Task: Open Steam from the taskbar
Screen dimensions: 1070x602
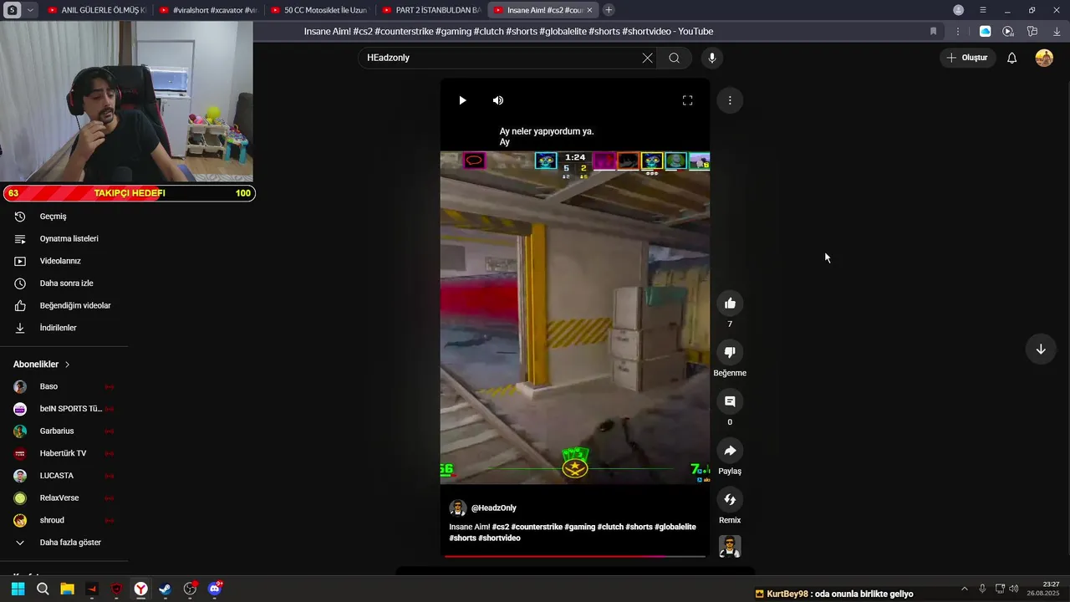Action: (x=166, y=589)
